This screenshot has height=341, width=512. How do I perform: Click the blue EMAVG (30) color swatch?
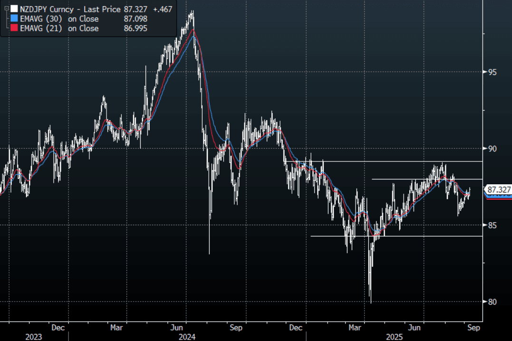[x=14, y=19]
